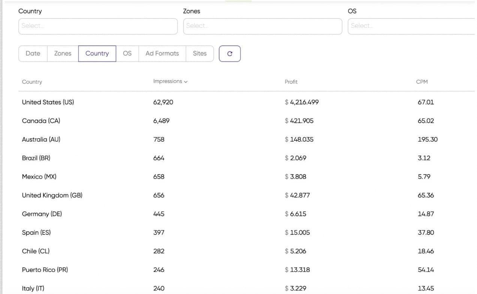Open the Sites tab

pyautogui.click(x=200, y=53)
